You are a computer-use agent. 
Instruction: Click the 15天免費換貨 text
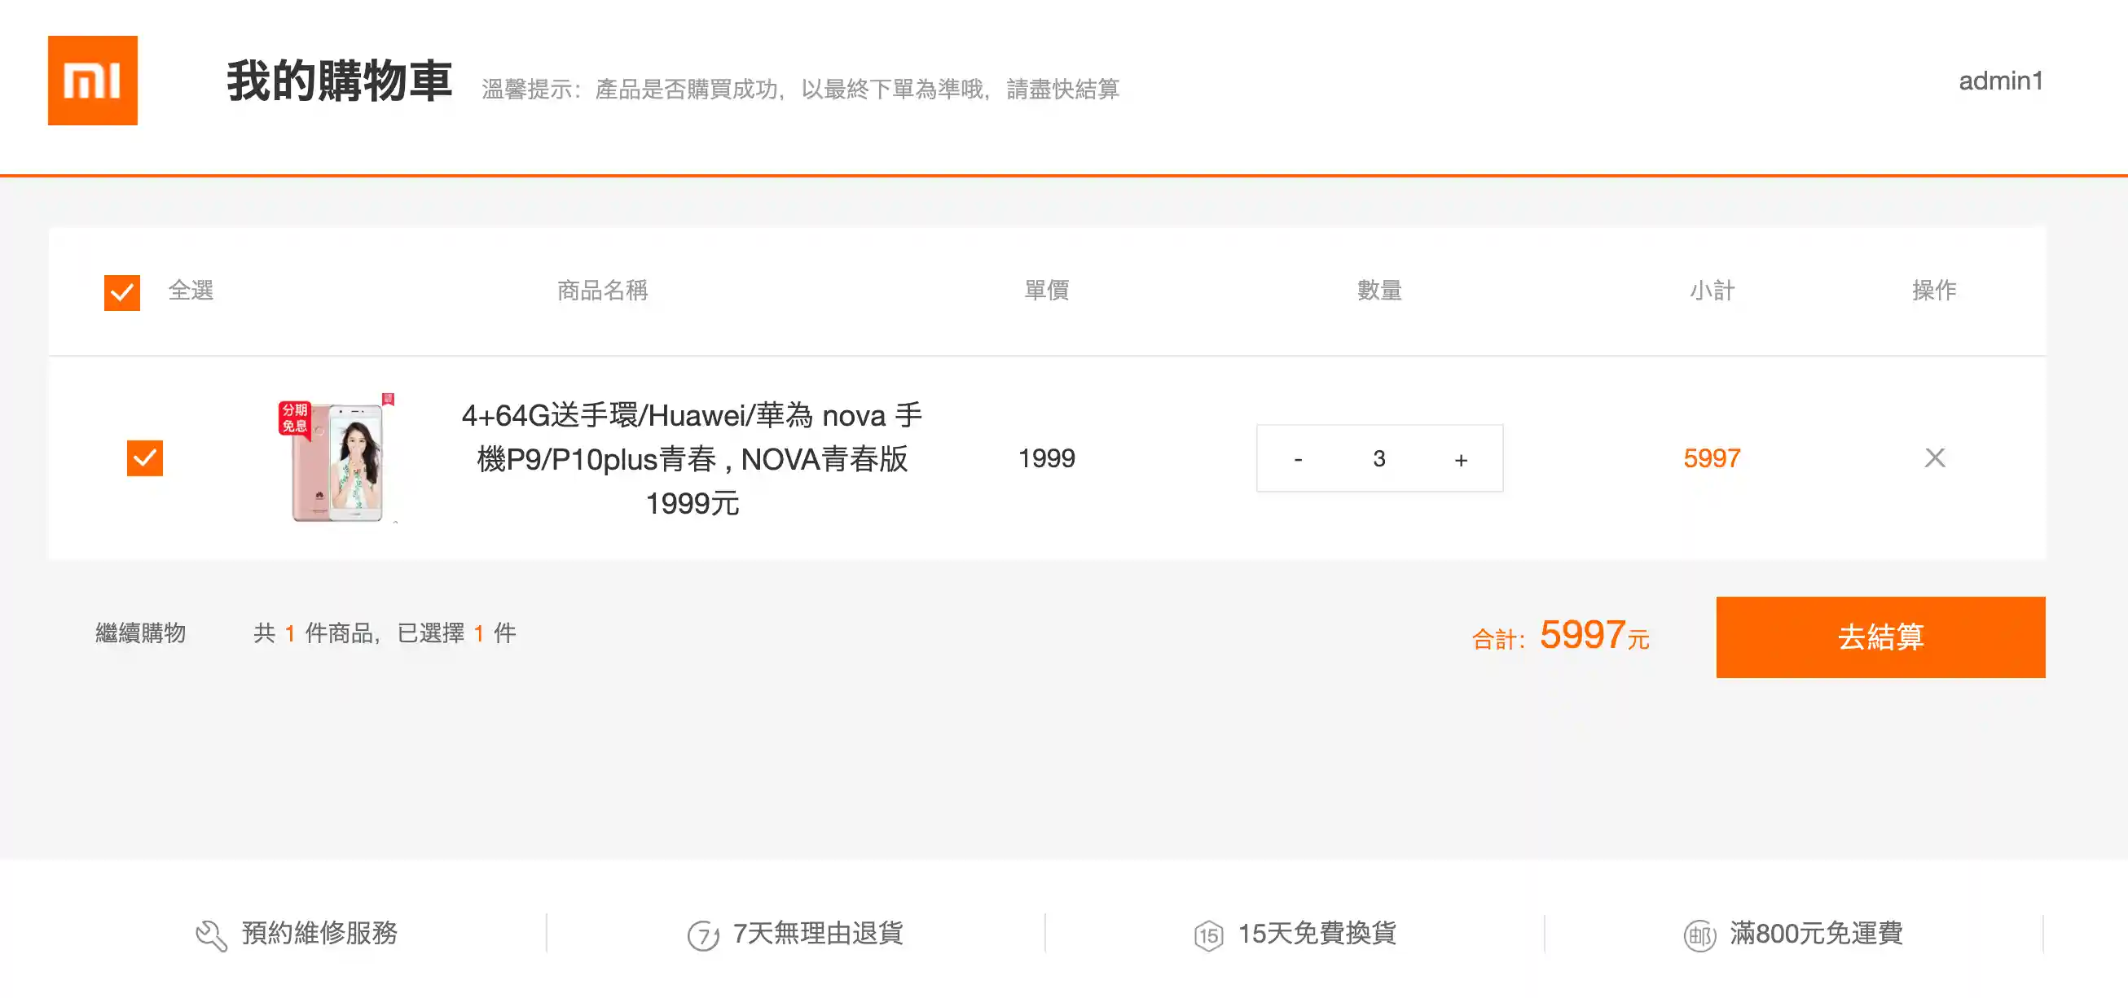[x=1317, y=933]
